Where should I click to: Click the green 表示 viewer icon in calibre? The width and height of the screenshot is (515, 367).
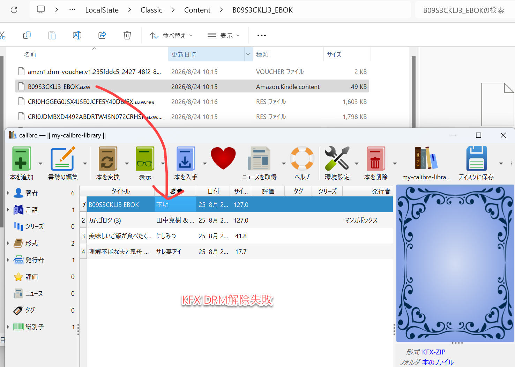[145, 159]
